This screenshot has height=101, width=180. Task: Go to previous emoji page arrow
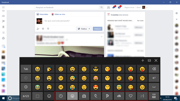pos(26,78)
